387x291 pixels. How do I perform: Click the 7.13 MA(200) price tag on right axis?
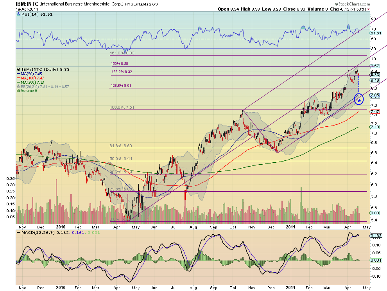(x=375, y=127)
